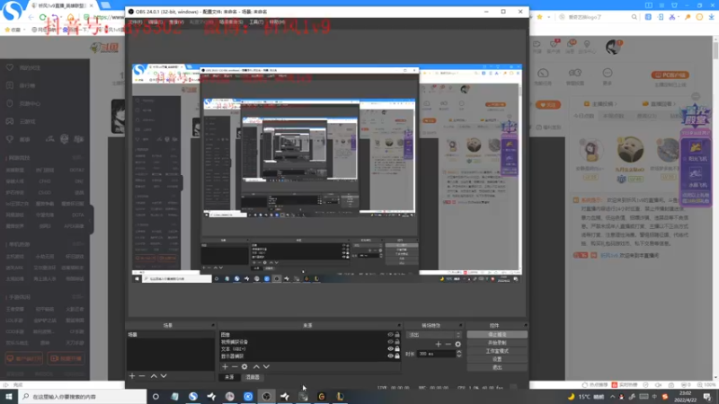Image resolution: width=719 pixels, height=404 pixels.
Task: Move the selected source down
Action: click(266, 367)
